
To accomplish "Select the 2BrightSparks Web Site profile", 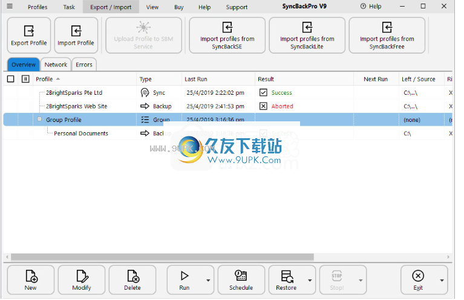I will point(77,106).
